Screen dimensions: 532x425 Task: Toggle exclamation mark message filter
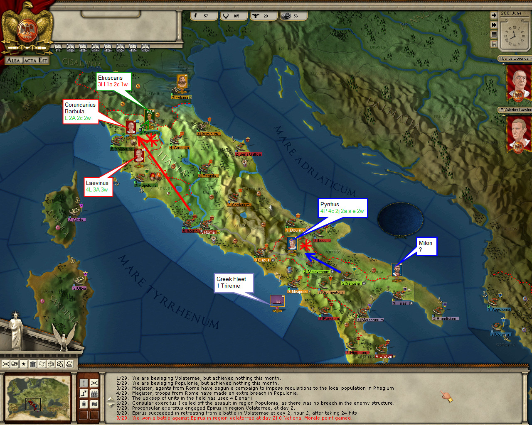[x=84, y=383]
